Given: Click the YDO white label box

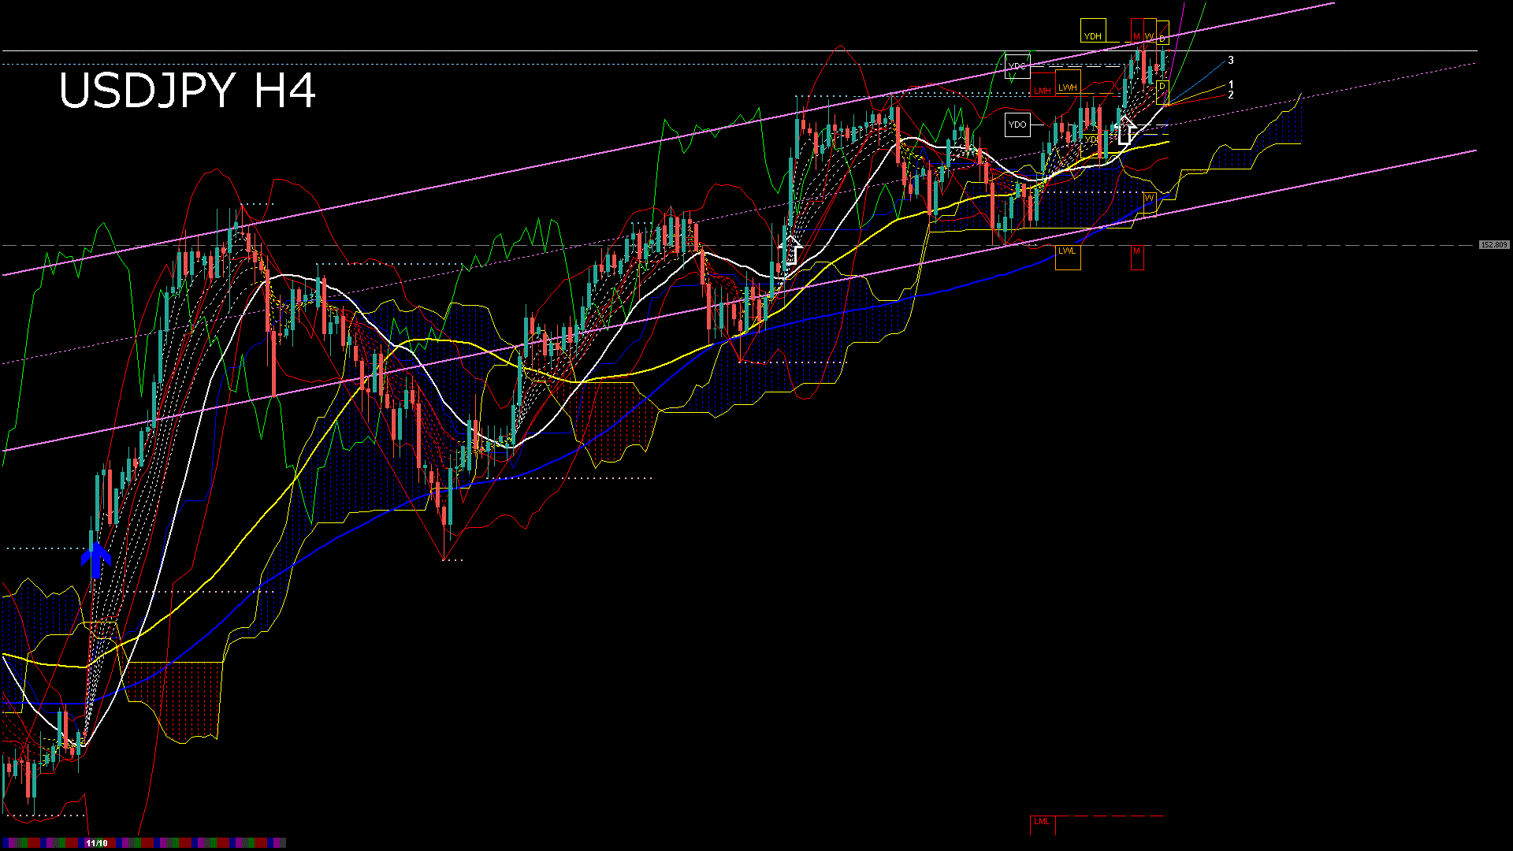Looking at the screenshot, I should point(1017,124).
